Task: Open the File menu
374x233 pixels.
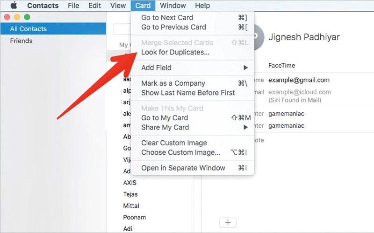Action: [x=73, y=6]
